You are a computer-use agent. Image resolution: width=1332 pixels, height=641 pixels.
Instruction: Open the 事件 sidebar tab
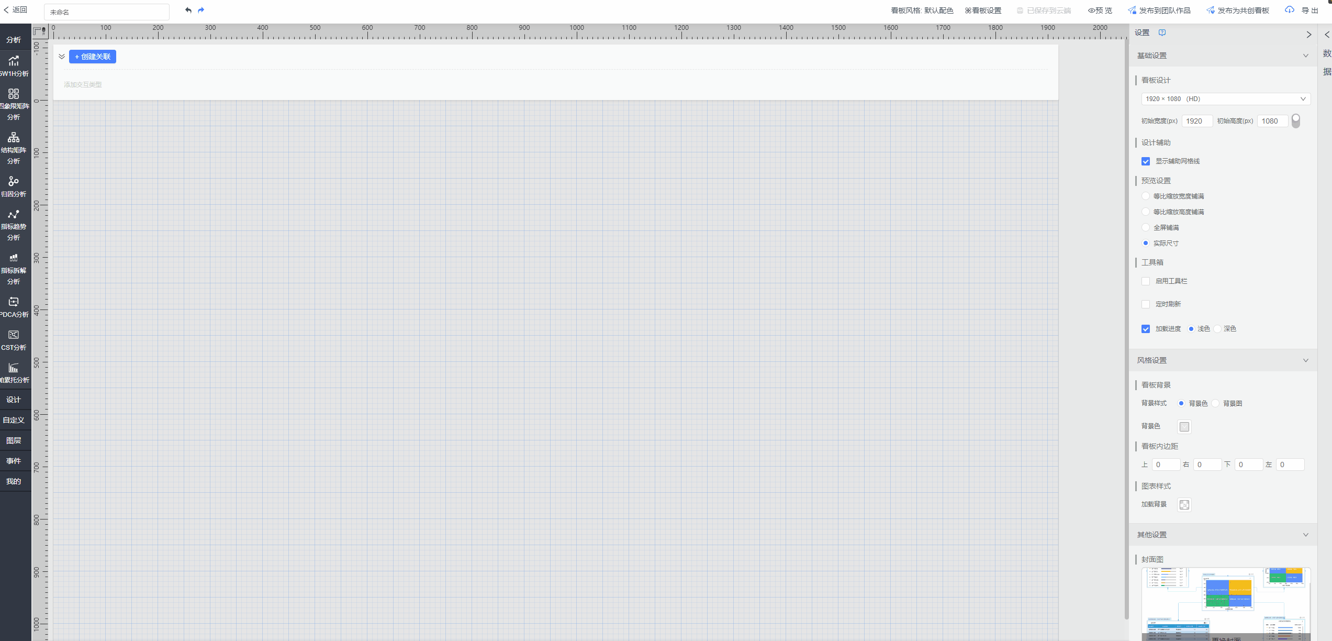point(14,461)
